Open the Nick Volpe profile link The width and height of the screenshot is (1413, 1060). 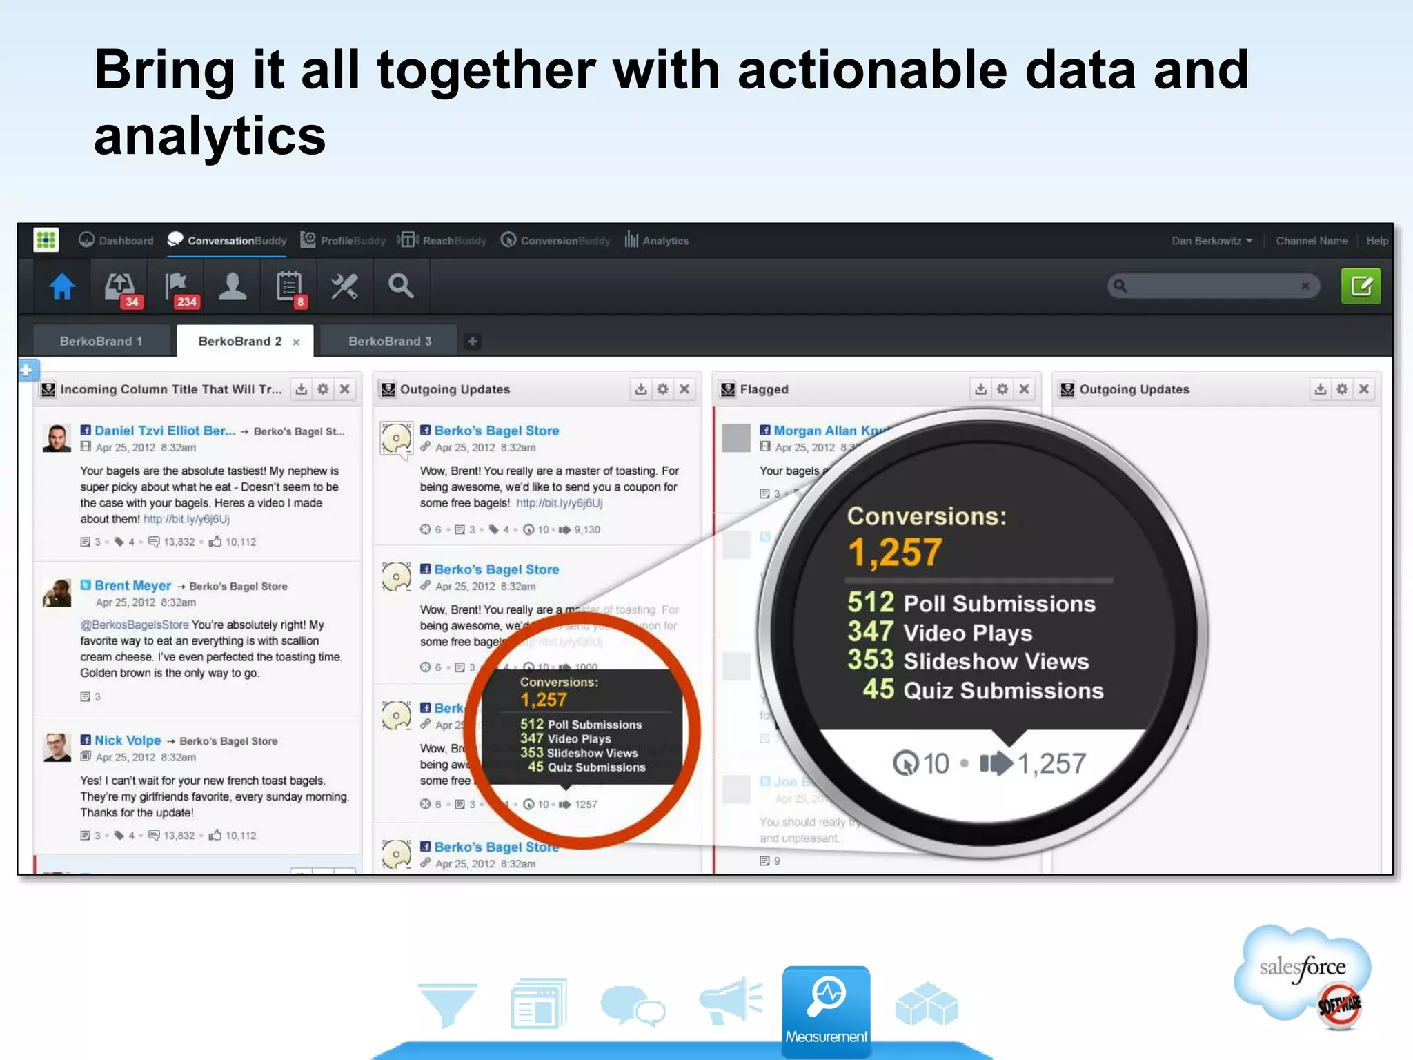click(x=128, y=740)
